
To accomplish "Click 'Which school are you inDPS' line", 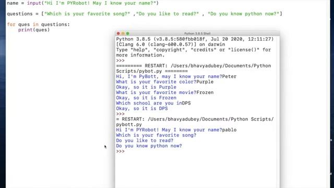I will [x=153, y=103].
